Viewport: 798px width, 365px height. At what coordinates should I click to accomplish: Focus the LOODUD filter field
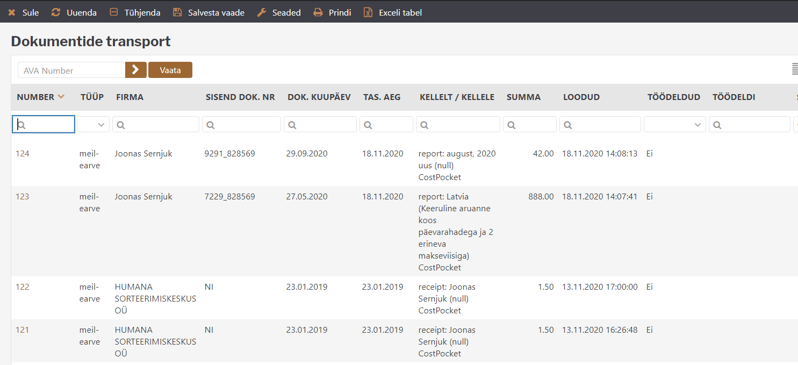coord(600,124)
